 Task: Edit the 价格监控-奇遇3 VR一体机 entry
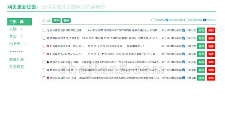[201, 46]
